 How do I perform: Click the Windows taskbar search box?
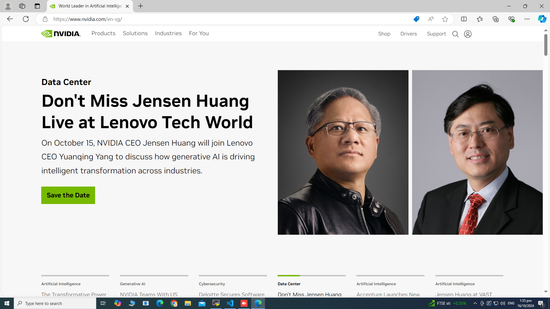point(55,303)
